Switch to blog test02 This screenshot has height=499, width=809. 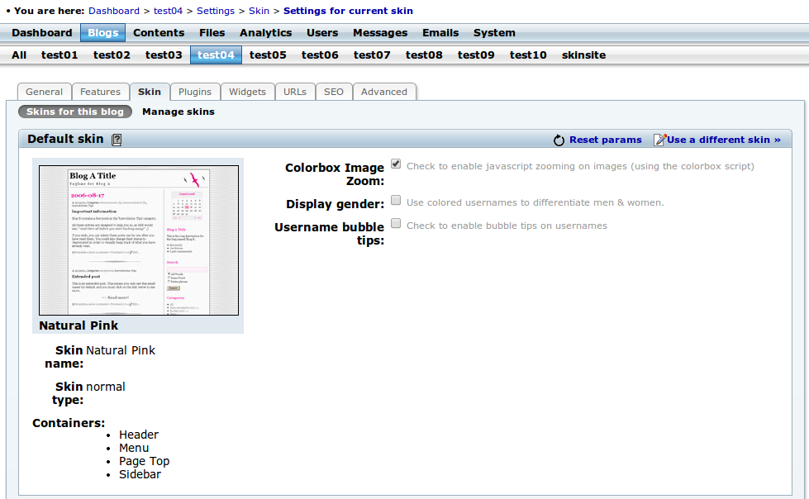pos(112,55)
